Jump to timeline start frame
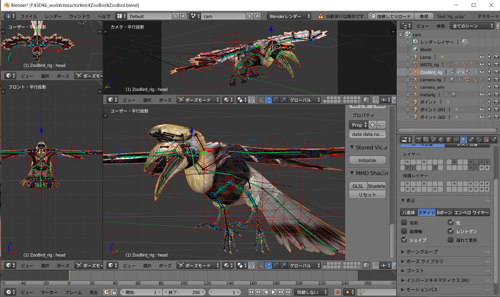The width and height of the screenshot is (500, 297). 251,292
